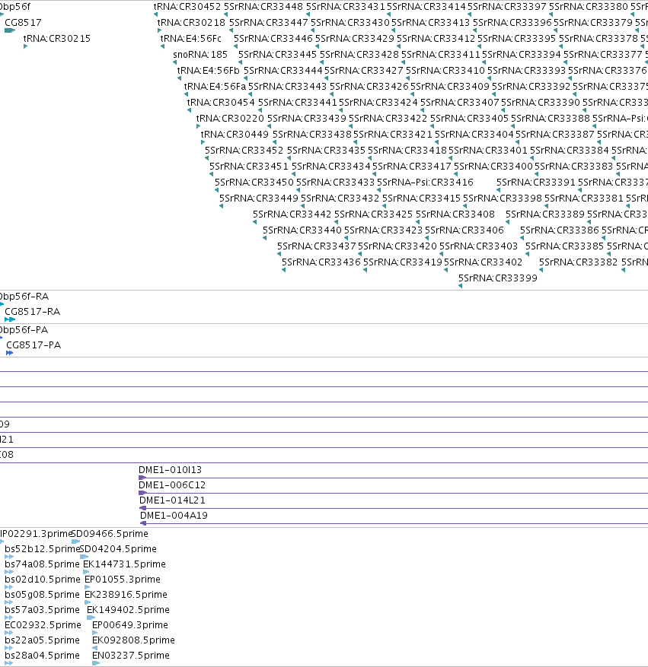648x667 pixels.
Task: Click the 5SrRNA:CR33386 label
Action: 560,230
